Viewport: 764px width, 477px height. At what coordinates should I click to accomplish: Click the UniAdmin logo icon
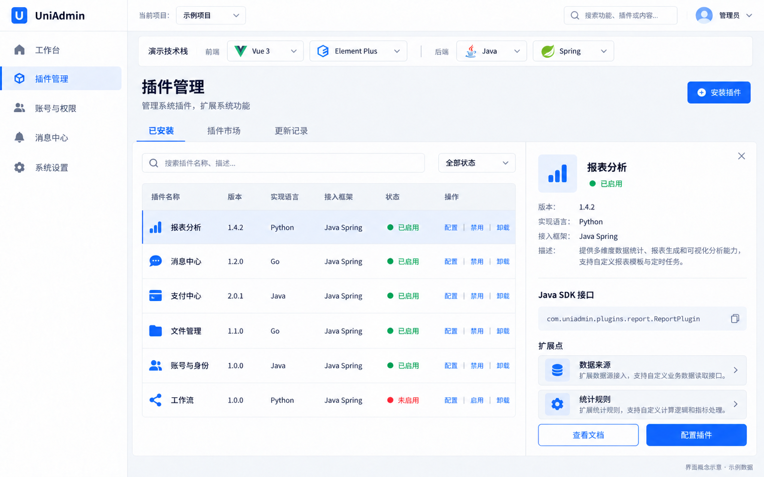coord(19,15)
